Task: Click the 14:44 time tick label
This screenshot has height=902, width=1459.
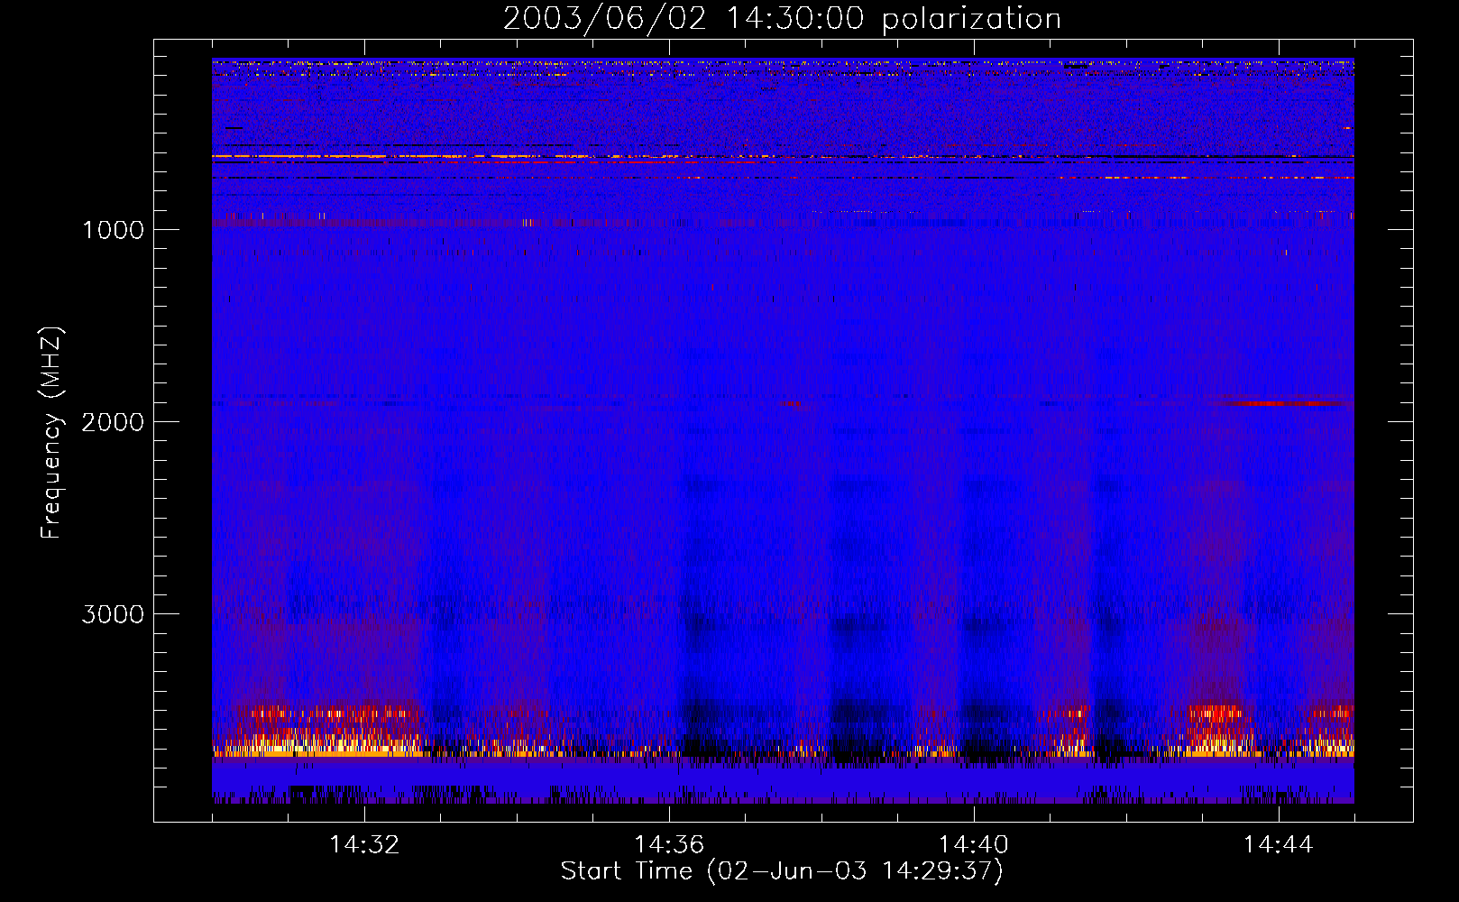Action: 1279,845
